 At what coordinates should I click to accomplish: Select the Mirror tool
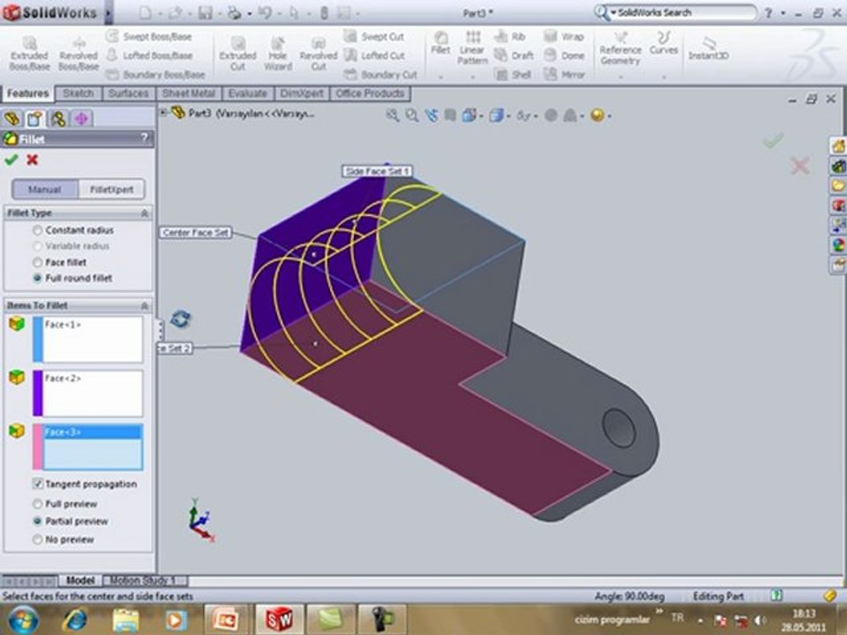pos(564,74)
